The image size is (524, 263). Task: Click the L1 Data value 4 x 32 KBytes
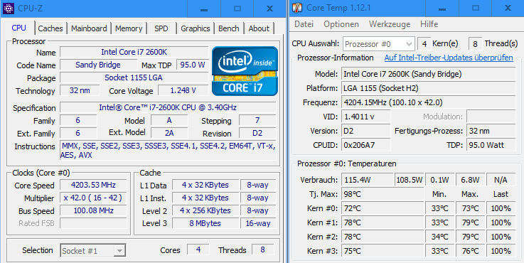click(x=205, y=185)
